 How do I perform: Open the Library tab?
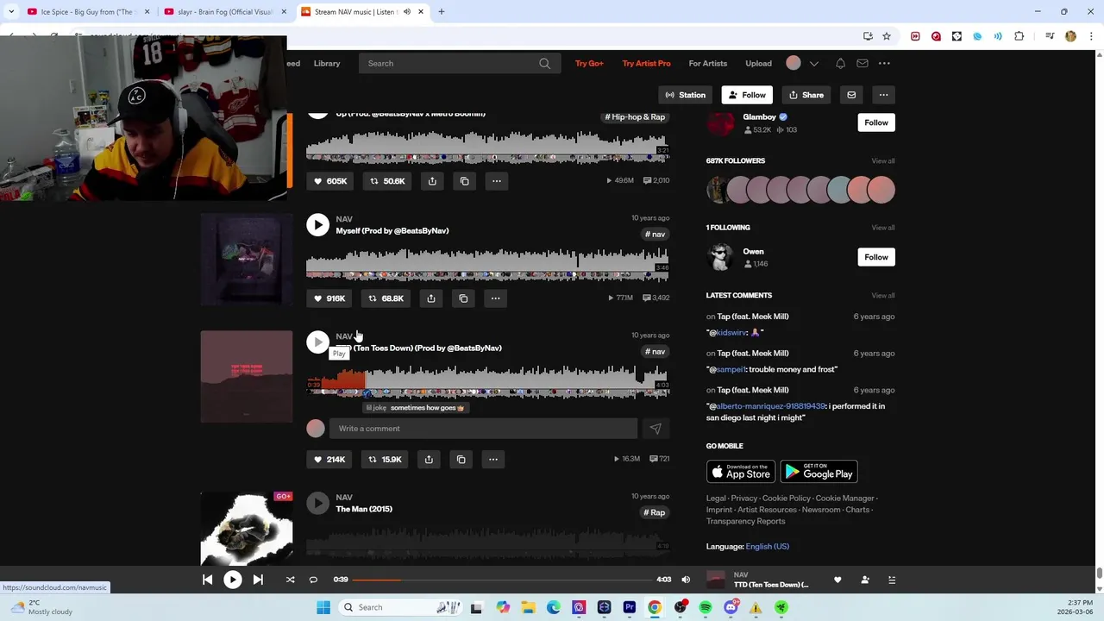pos(327,63)
